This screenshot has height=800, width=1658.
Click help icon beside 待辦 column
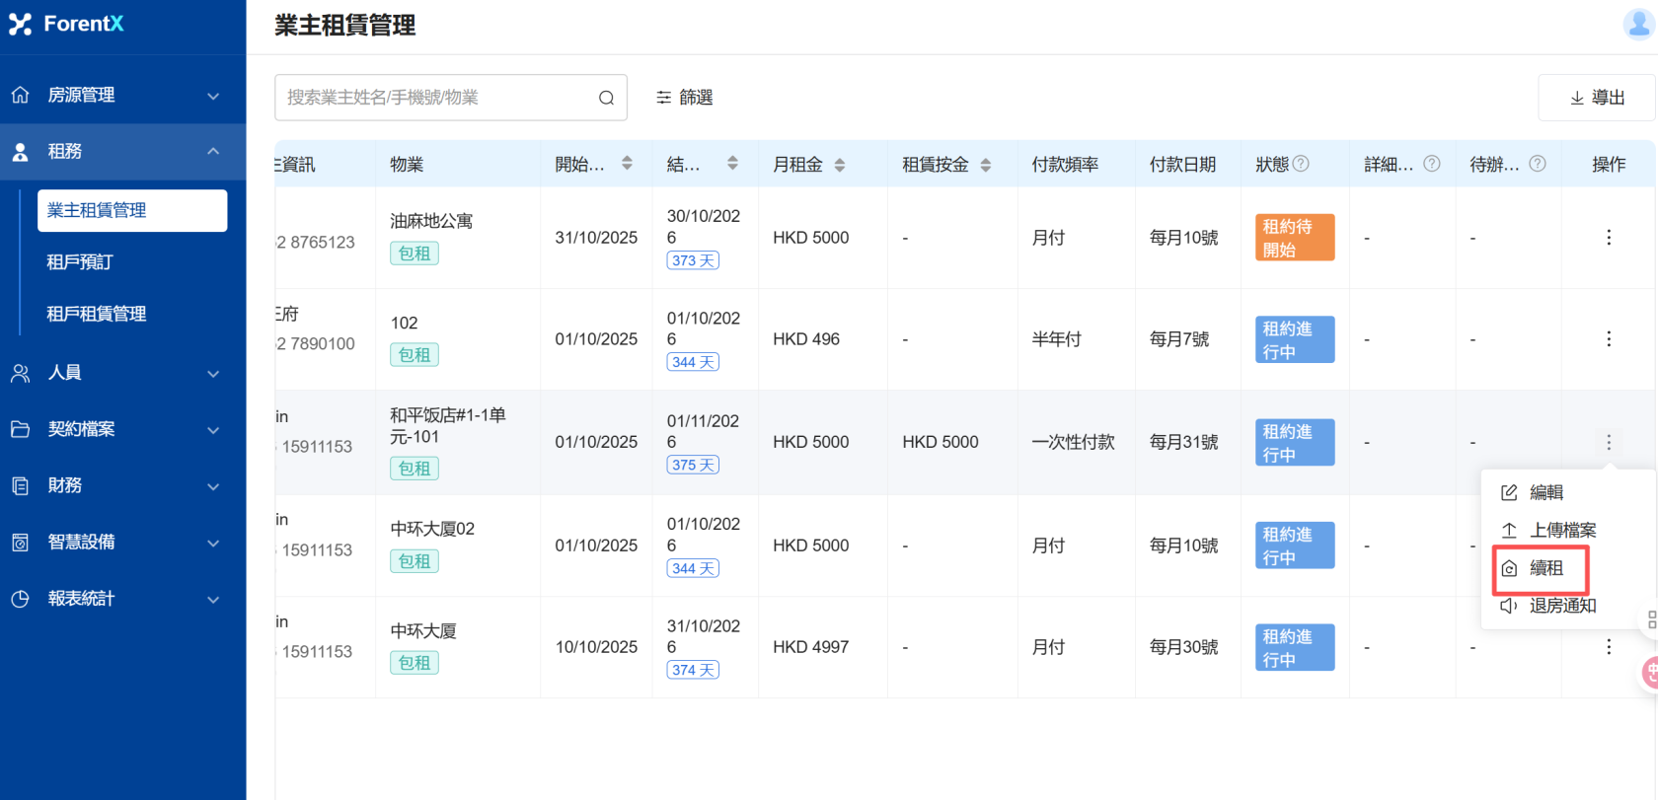point(1537,164)
